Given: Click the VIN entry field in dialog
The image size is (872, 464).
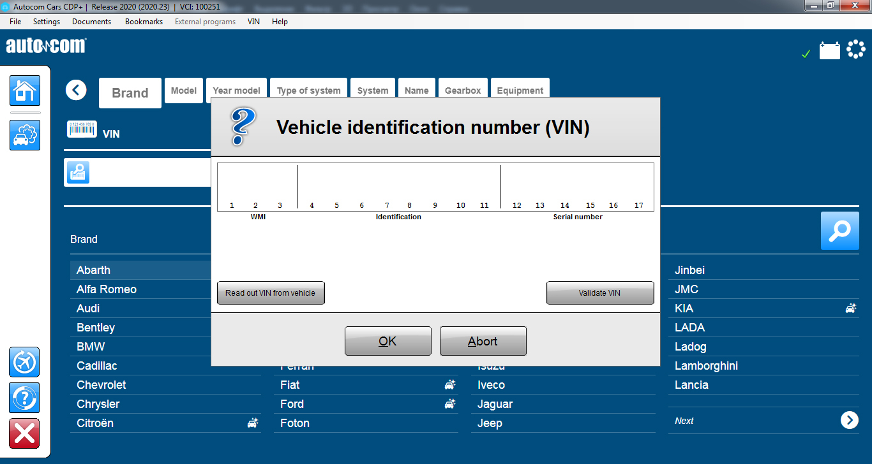Looking at the screenshot, I should click(x=435, y=187).
